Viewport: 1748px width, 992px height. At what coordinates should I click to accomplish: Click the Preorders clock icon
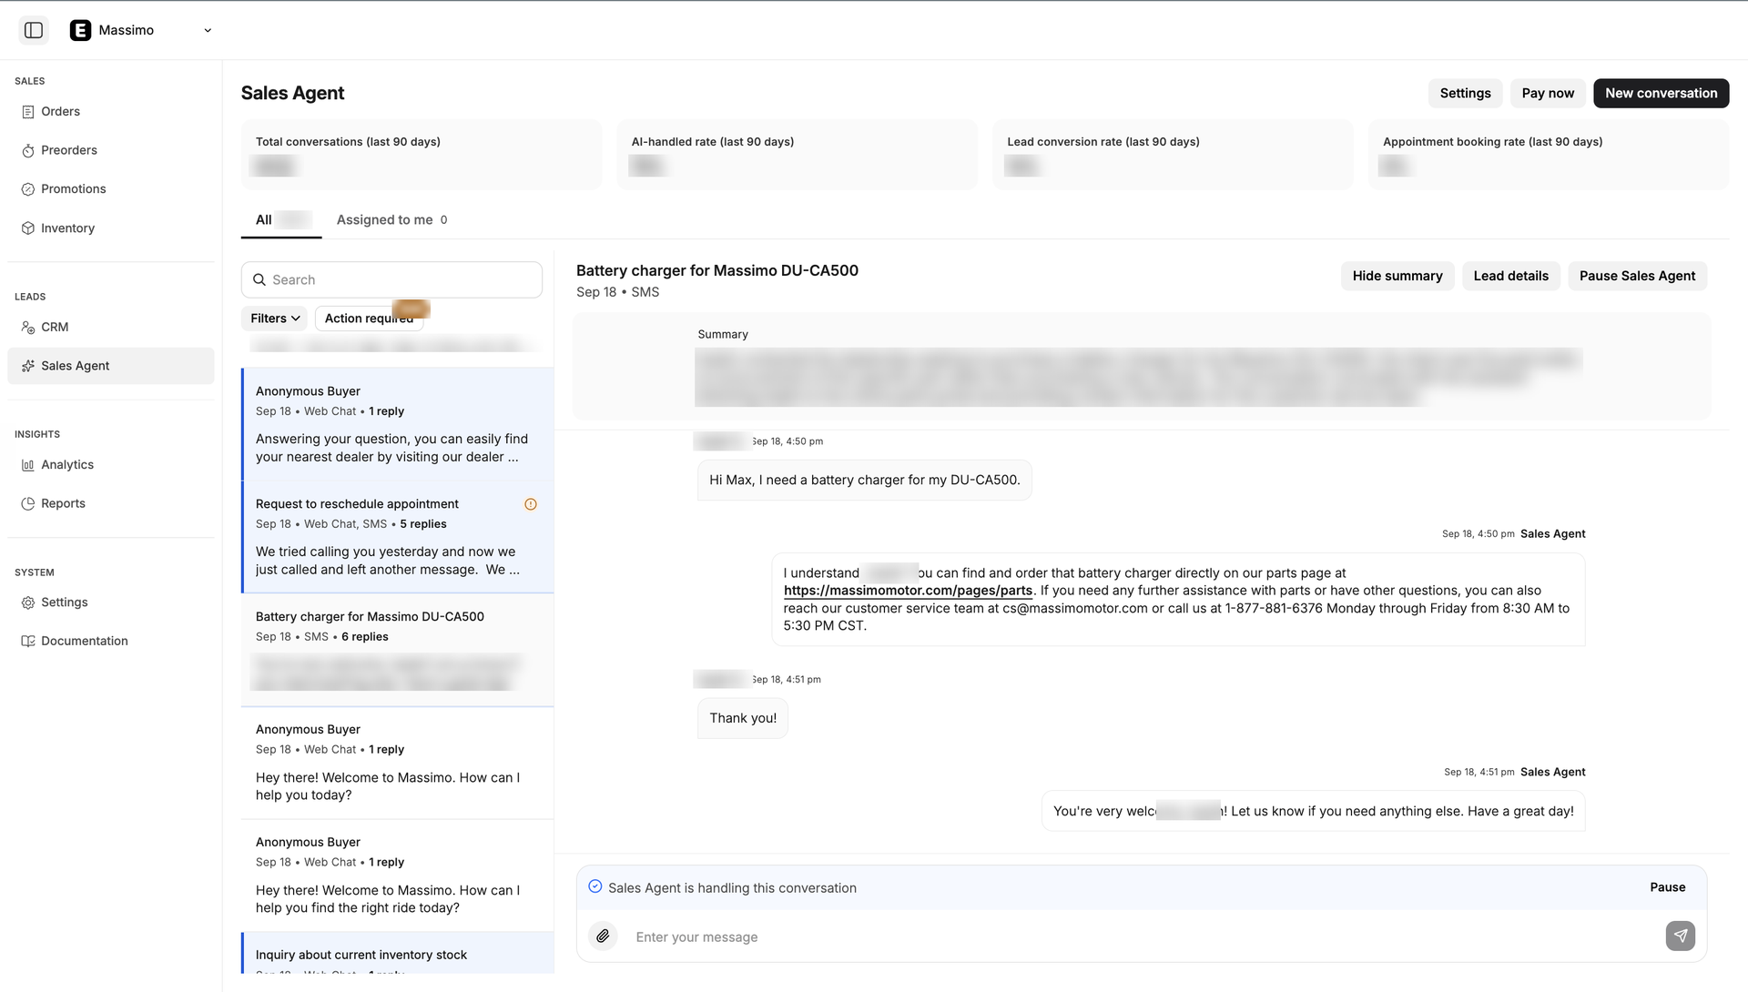pos(28,151)
